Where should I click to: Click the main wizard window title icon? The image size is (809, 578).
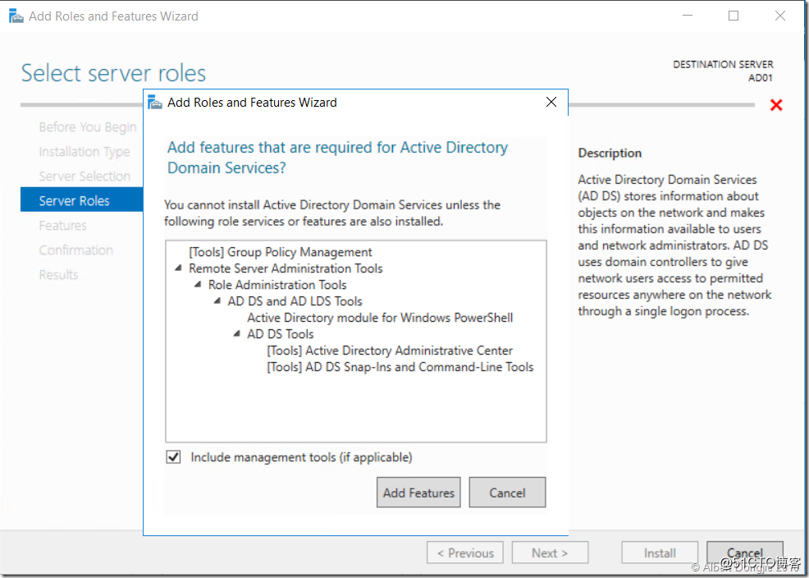click(x=16, y=16)
